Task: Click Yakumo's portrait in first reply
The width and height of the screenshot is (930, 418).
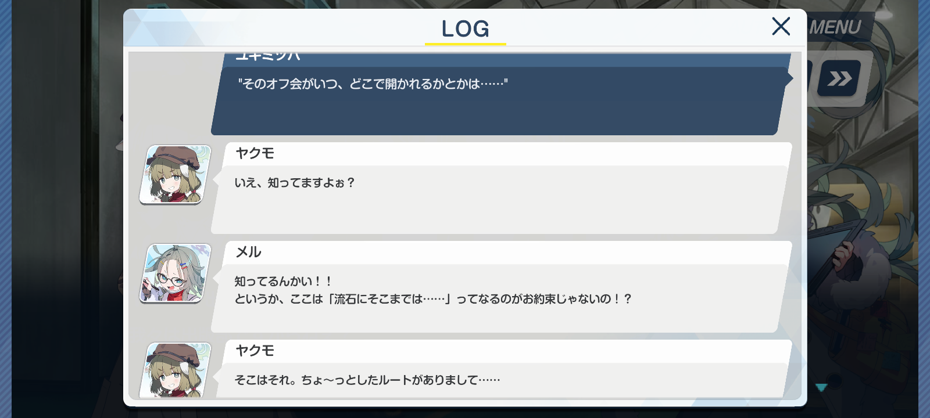Action: click(175, 174)
